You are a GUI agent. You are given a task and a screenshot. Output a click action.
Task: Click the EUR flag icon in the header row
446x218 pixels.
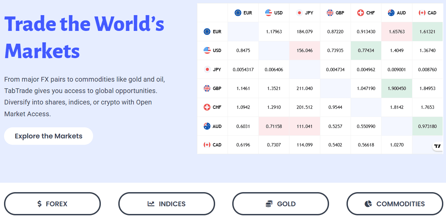[x=238, y=13]
